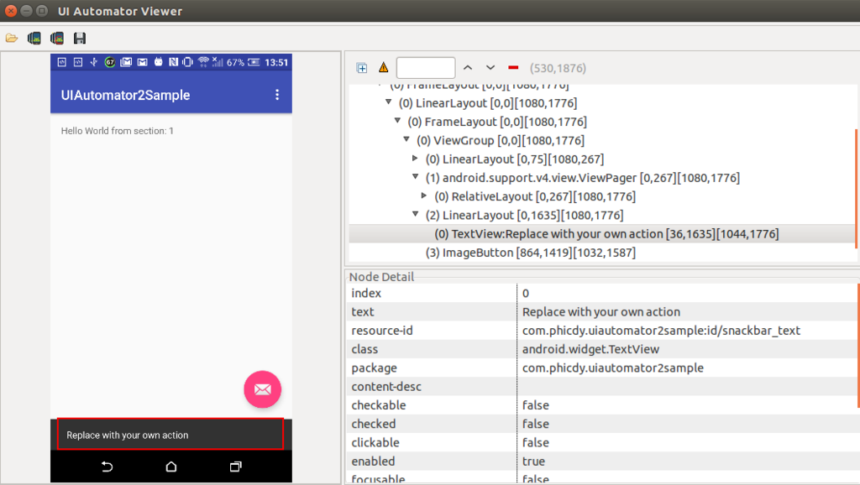Open the overflow menu in UIAutomator2Sample app
The width and height of the screenshot is (860, 485).
277,95
